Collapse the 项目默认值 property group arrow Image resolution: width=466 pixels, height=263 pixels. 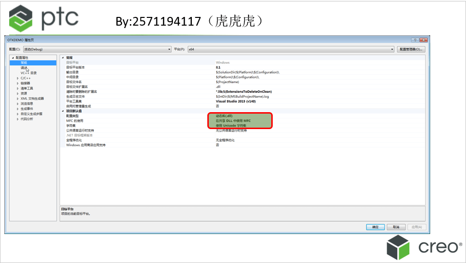point(62,111)
